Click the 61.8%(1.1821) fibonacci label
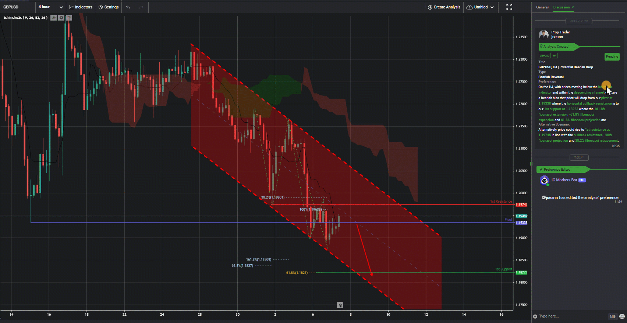This screenshot has height=323, width=627. tap(297, 273)
